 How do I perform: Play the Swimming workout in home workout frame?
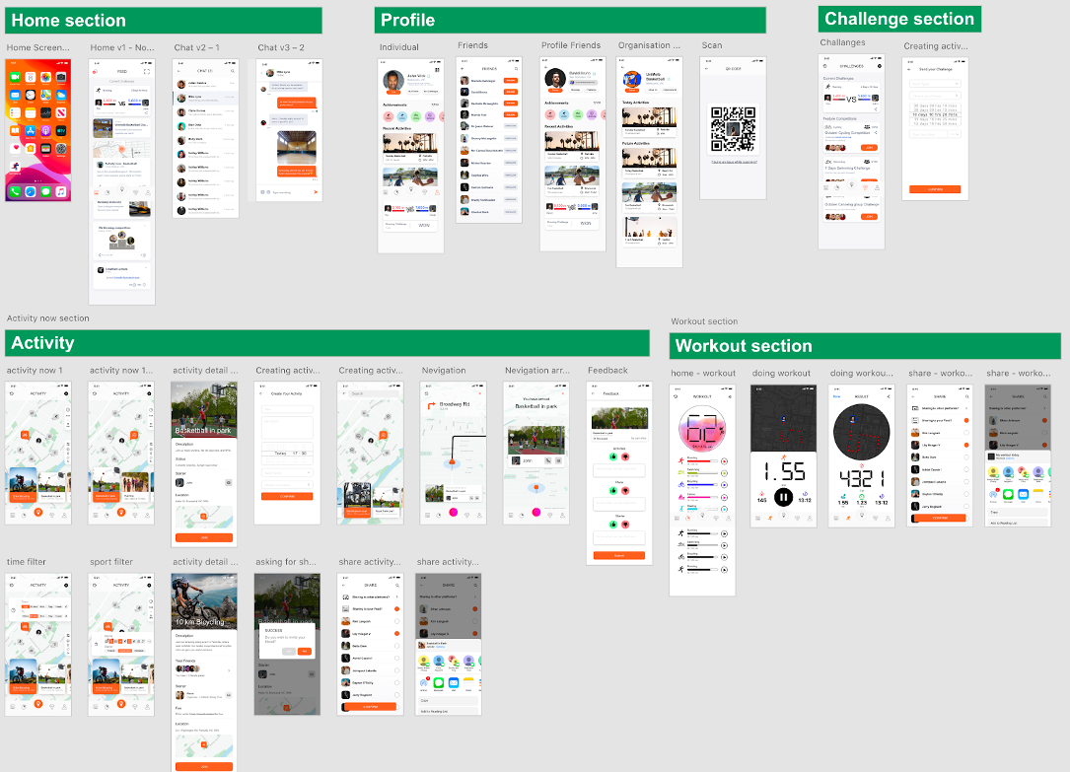[x=724, y=473]
